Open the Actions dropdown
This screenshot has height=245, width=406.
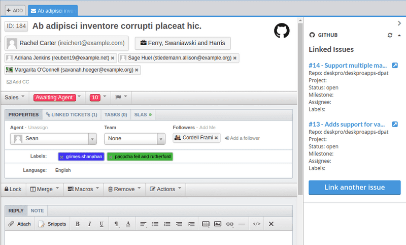pyautogui.click(x=165, y=189)
